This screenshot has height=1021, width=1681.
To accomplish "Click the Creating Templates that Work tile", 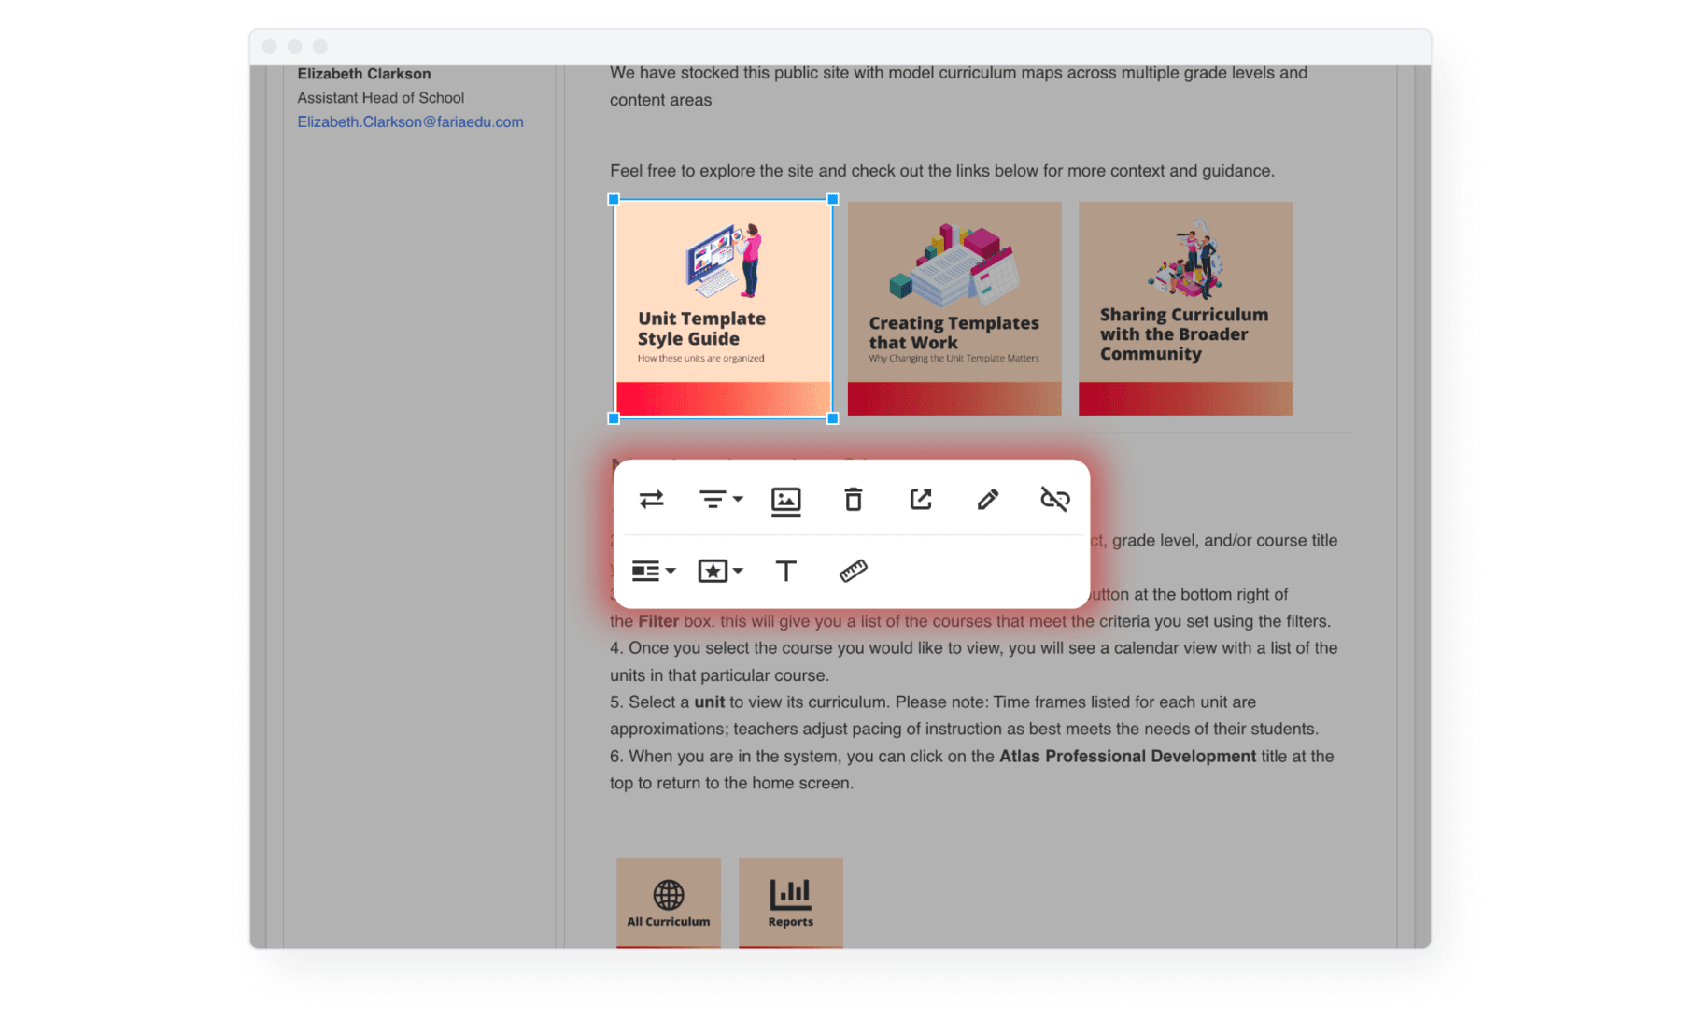I will pyautogui.click(x=954, y=308).
